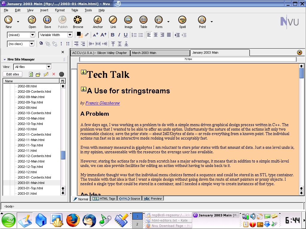Open the Variable Width font dropdown
The width and height of the screenshot is (306, 229).
(x=70, y=35)
